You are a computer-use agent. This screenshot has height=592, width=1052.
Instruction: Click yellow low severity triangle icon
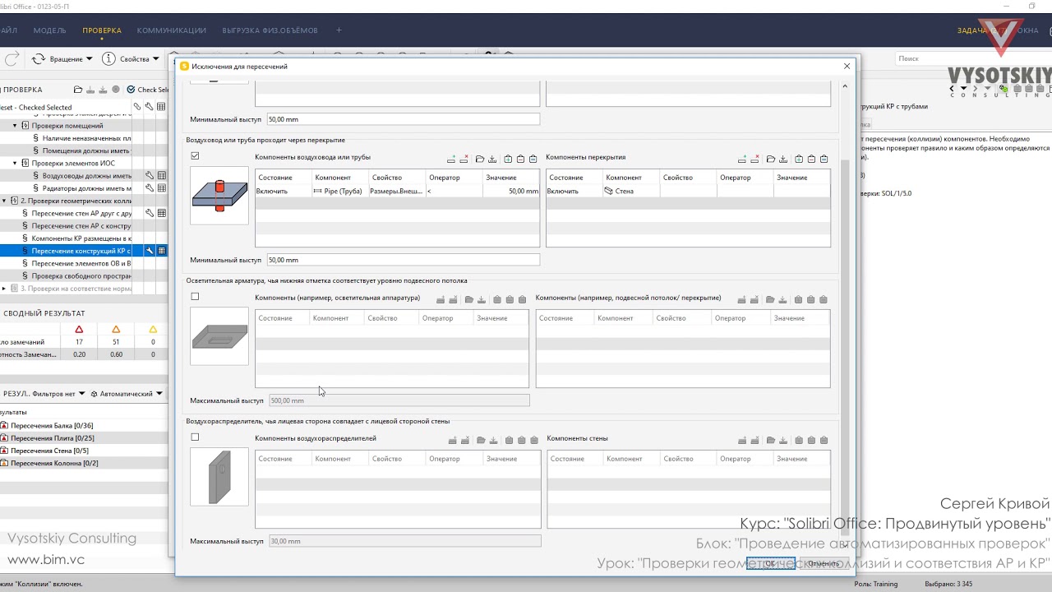pos(153,330)
